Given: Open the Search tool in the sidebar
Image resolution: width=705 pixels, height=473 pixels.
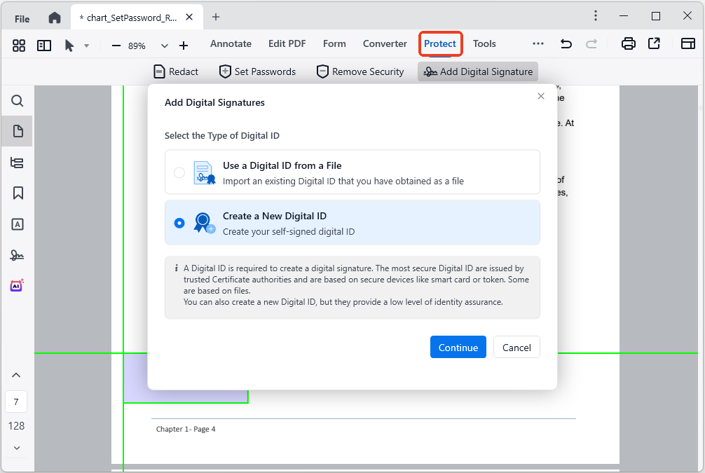Looking at the screenshot, I should 17,100.
